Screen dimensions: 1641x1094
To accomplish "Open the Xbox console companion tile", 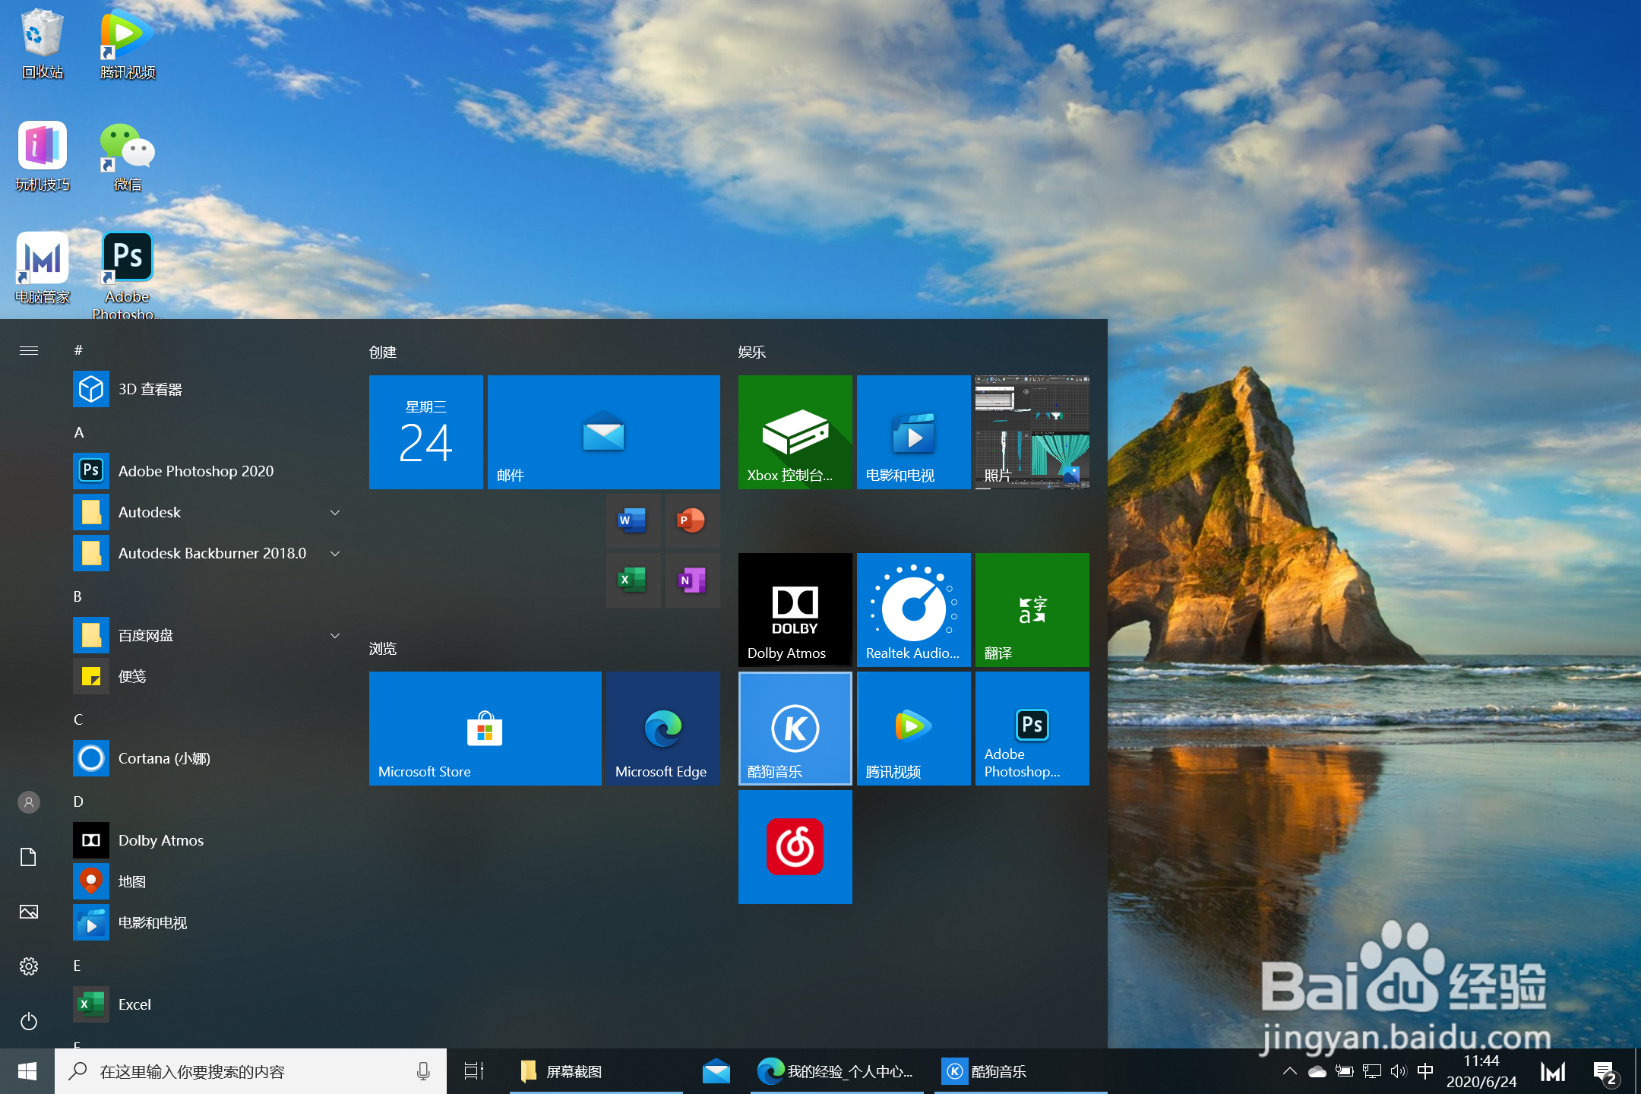I will point(795,432).
